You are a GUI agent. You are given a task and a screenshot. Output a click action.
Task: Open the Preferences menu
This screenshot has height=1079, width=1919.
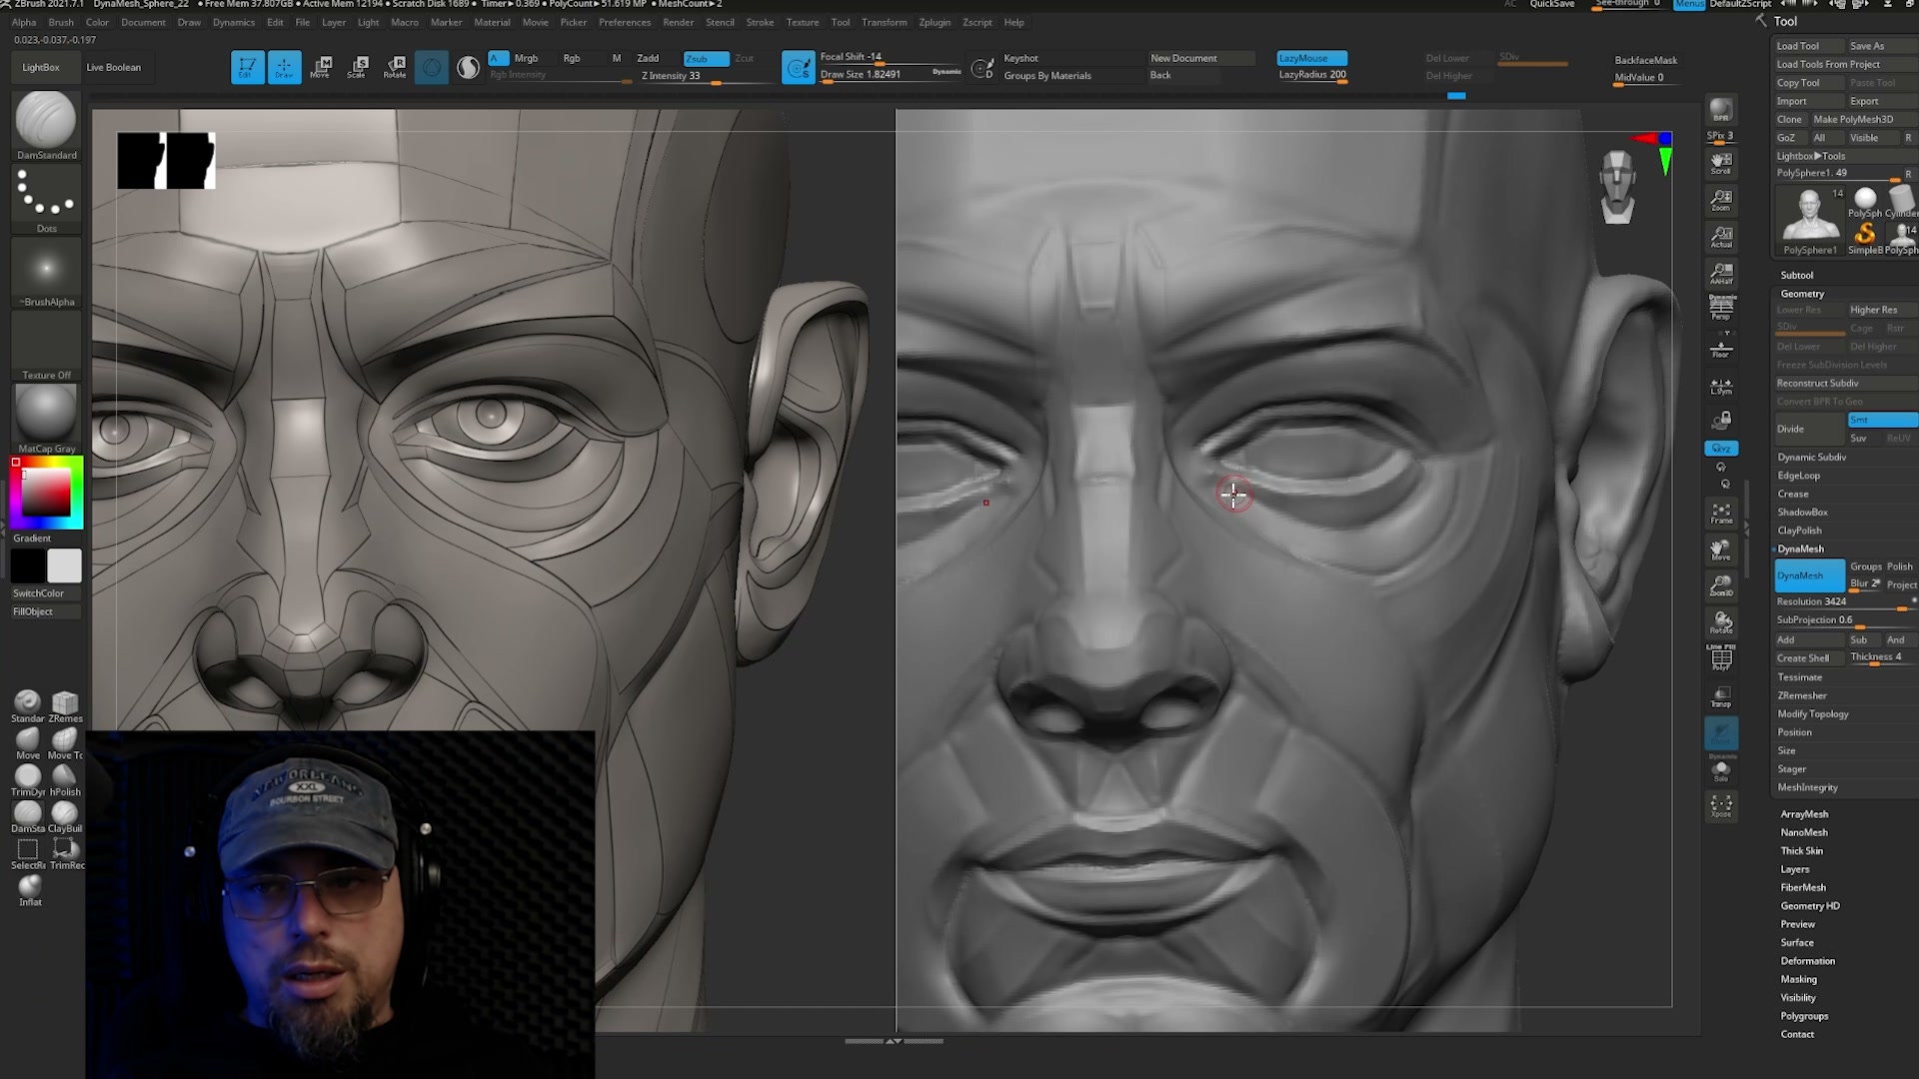point(625,22)
